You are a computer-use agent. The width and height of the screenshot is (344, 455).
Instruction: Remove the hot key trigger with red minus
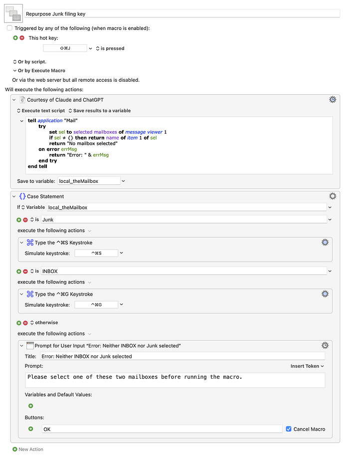(22, 38)
